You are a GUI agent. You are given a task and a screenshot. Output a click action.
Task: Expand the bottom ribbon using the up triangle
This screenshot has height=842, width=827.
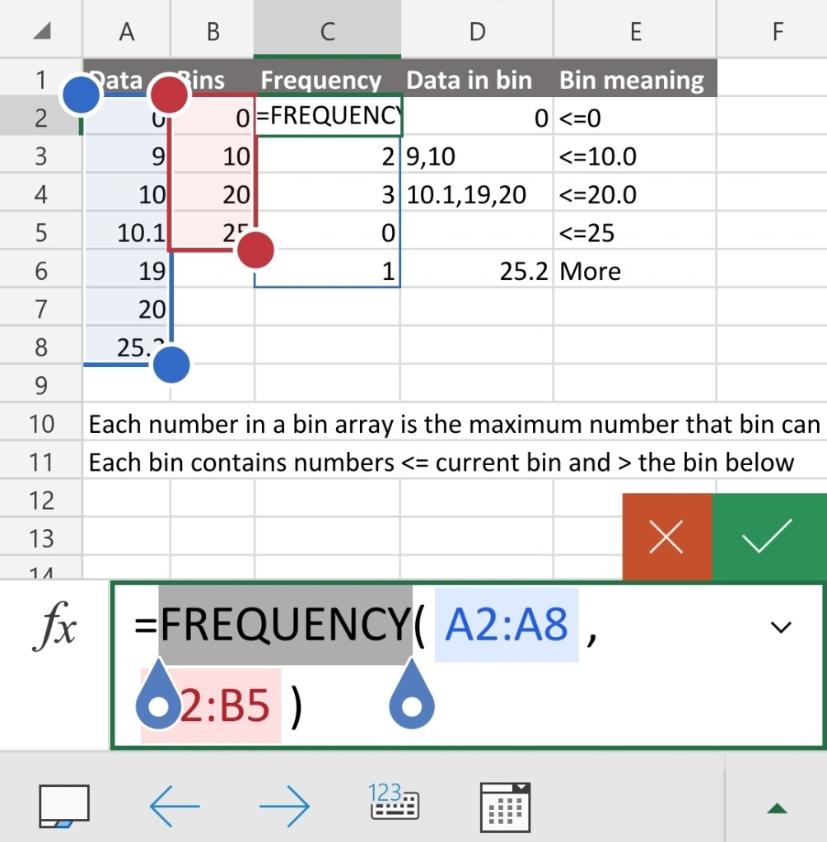776,808
